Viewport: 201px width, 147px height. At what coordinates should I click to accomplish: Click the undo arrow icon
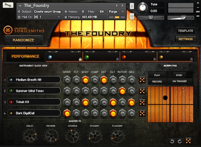tap(172, 141)
